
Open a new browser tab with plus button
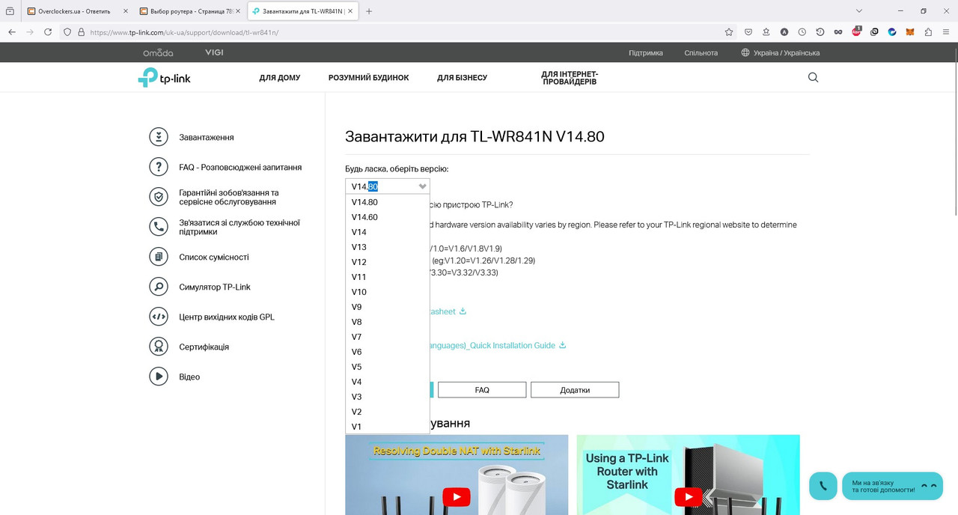pyautogui.click(x=369, y=11)
